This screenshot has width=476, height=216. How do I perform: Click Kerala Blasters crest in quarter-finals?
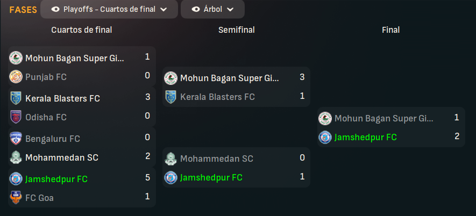16,98
